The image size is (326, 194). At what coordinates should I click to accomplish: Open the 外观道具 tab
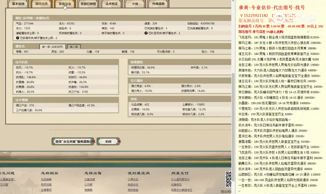(158, 4)
